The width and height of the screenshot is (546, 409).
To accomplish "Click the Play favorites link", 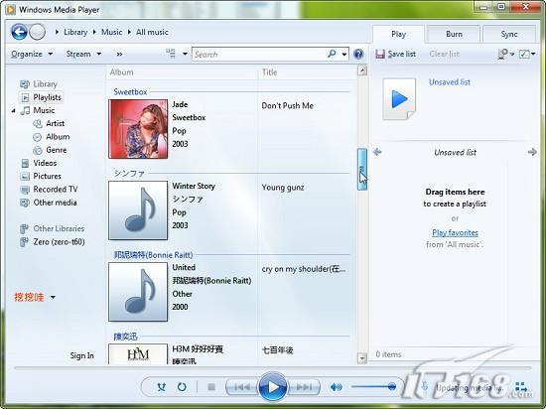I will tap(455, 232).
